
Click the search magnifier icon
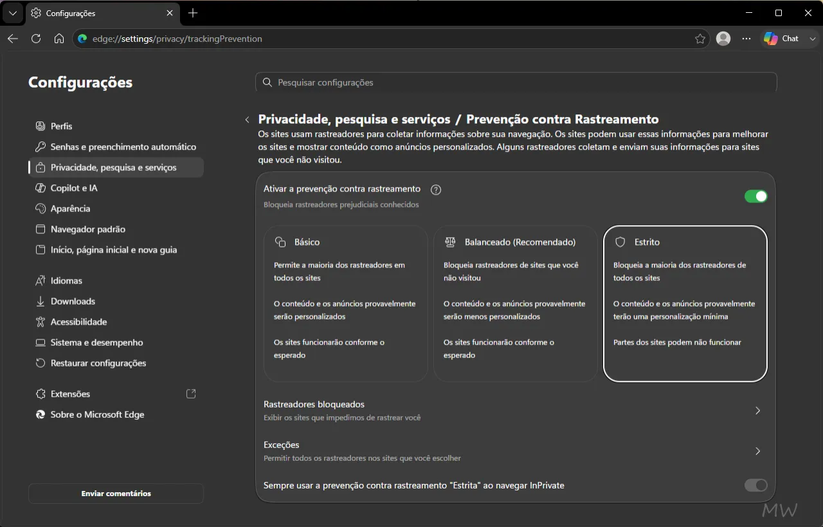267,82
